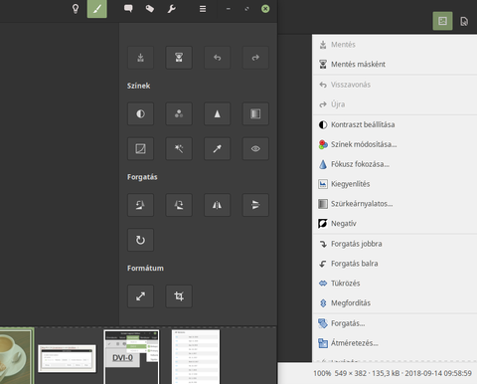
Task: Select the red-eye removal eye icon
Action: pyautogui.click(x=255, y=149)
